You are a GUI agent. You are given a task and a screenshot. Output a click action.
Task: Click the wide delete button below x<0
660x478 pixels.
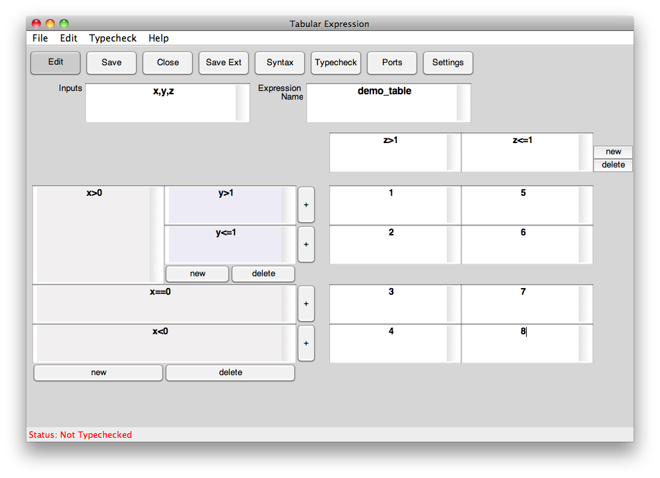pos(230,373)
